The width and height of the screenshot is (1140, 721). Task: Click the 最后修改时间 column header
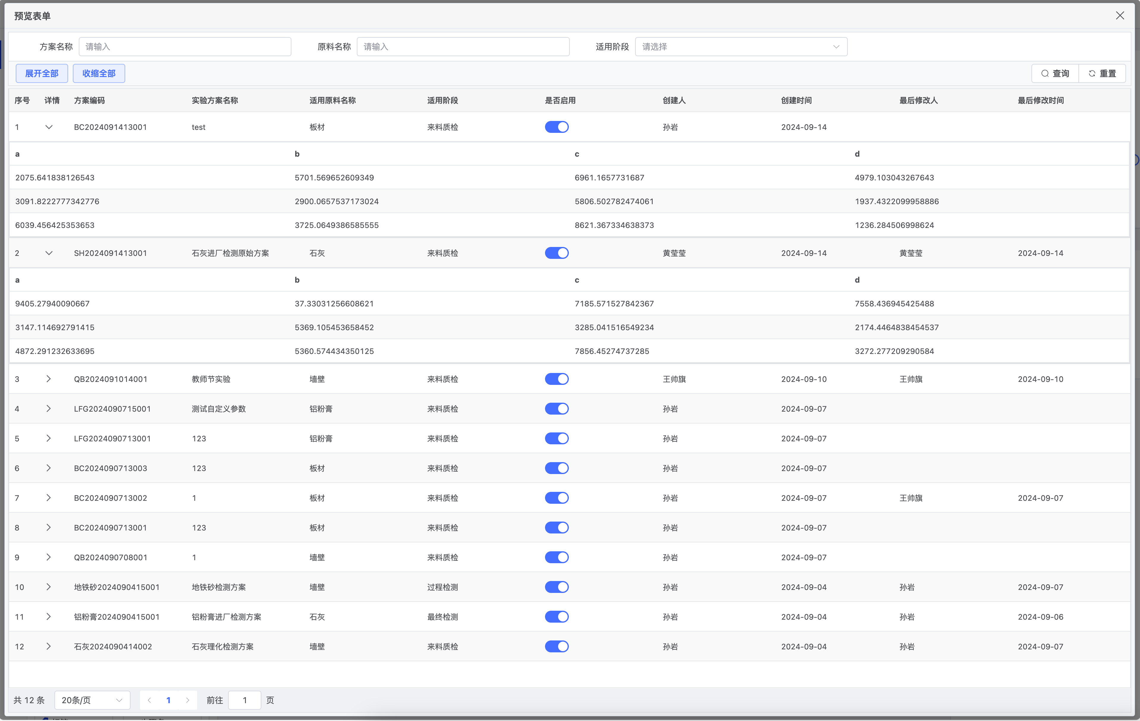(x=1041, y=100)
